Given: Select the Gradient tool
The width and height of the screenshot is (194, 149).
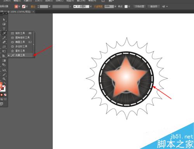Looking at the screenshot, I should pyautogui.click(x=4, y=60).
